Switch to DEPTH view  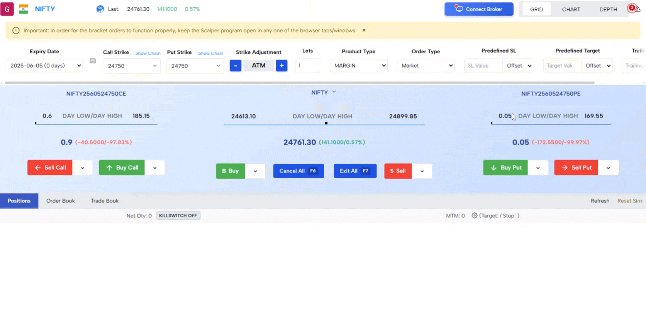pos(608,9)
